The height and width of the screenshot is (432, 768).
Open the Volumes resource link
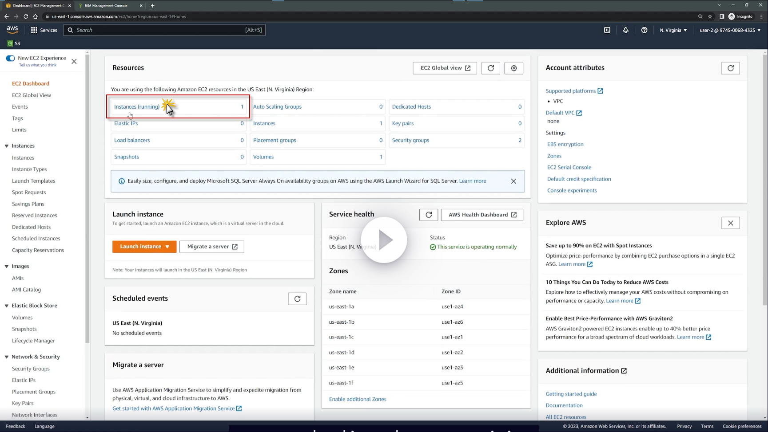click(x=263, y=157)
